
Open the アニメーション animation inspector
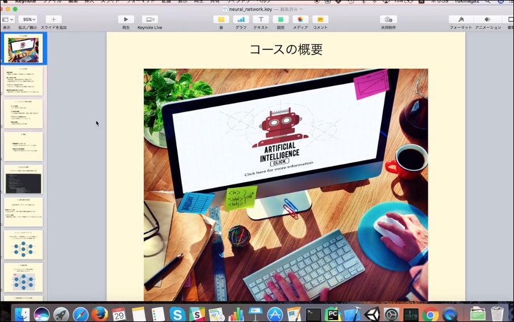[488, 20]
